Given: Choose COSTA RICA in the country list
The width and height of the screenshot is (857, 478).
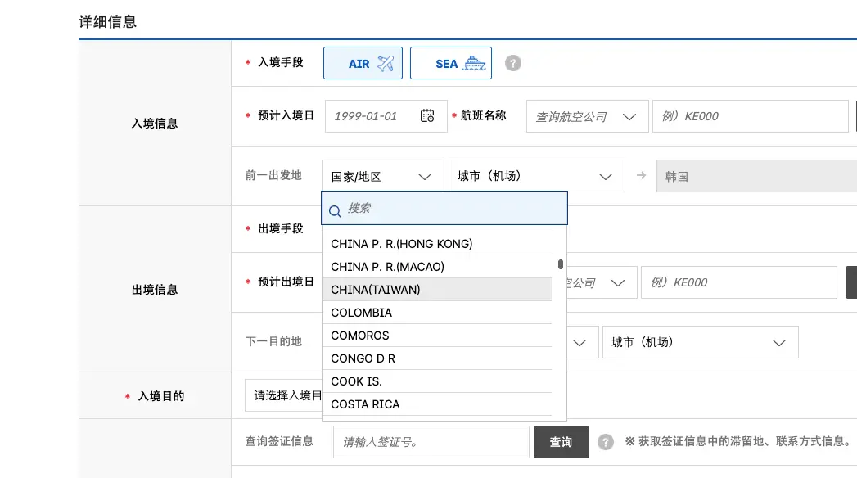Looking at the screenshot, I should click(x=364, y=404).
